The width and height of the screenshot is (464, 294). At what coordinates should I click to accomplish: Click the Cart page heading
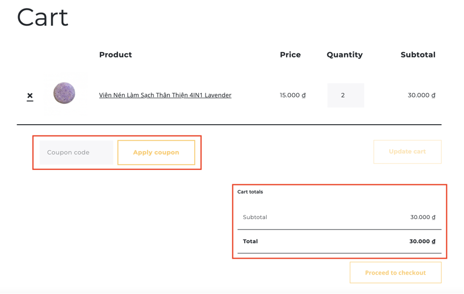click(43, 17)
